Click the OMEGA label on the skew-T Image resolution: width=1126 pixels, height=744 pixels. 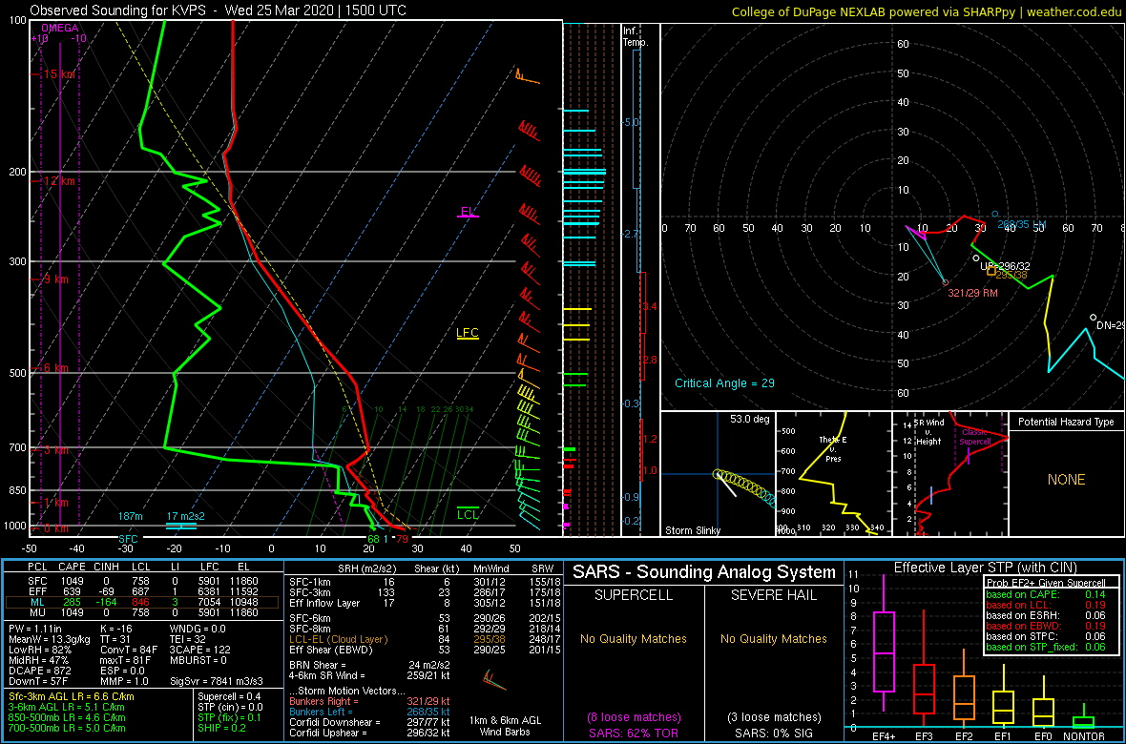click(58, 28)
